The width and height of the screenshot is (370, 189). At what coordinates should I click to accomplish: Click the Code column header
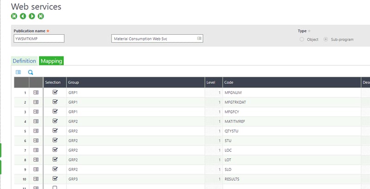[229, 82]
